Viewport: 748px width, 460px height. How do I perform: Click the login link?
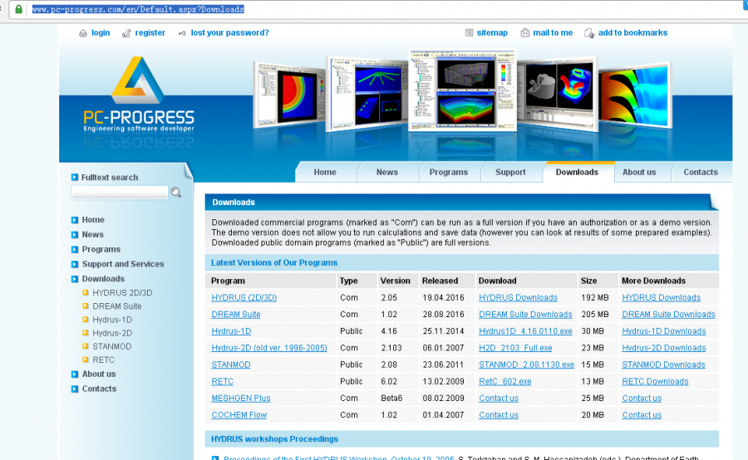click(x=101, y=33)
